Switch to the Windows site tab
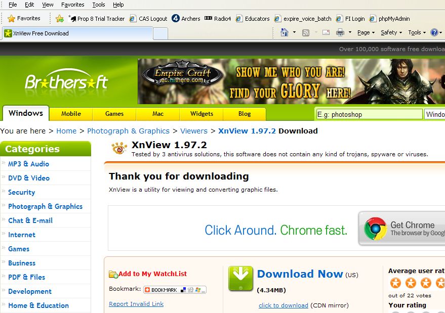The image size is (445, 313). [26, 113]
